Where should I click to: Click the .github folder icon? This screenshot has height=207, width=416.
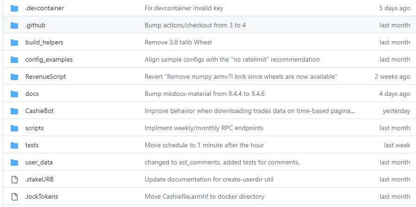click(14, 25)
